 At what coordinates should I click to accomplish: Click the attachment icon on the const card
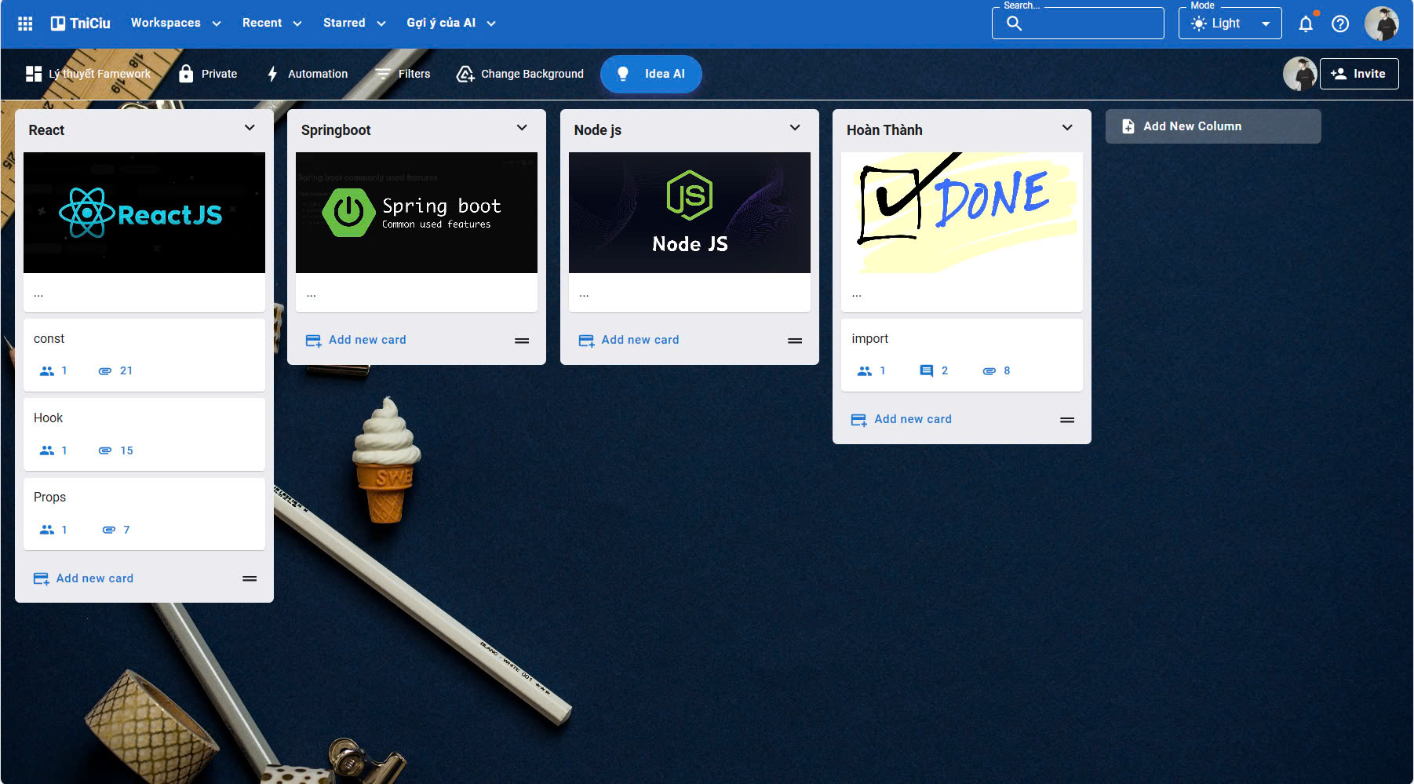point(105,371)
